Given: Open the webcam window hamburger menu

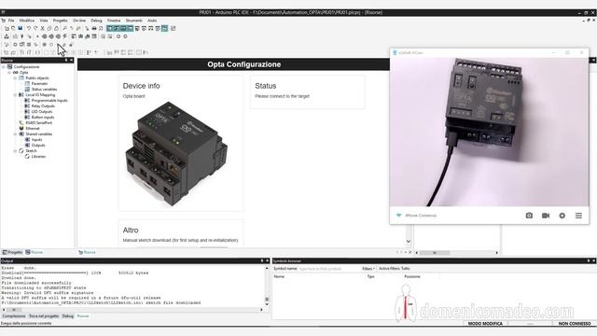Looking at the screenshot, I should tap(578, 216).
